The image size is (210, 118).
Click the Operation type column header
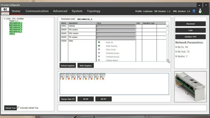(x=148, y=23)
